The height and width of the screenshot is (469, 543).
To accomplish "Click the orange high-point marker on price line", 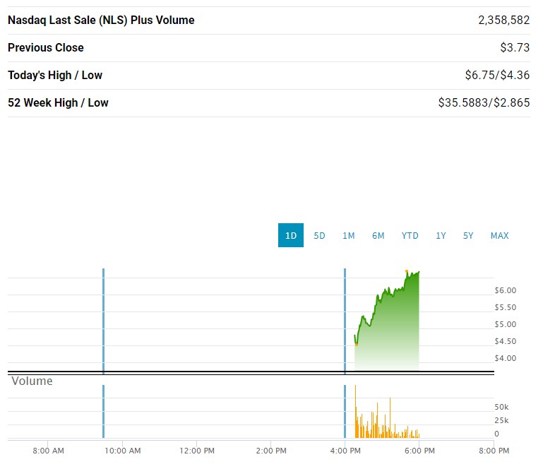I will (407, 271).
